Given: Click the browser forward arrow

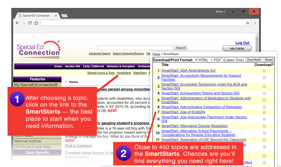Looking at the screenshot, I should pyautogui.click(x=23, y=23).
